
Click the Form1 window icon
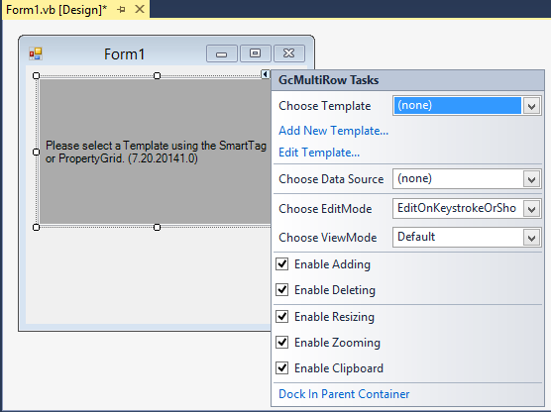[36, 54]
